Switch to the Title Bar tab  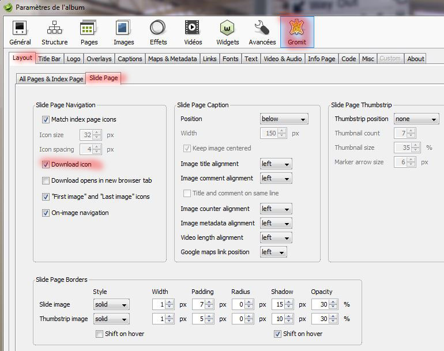click(49, 59)
